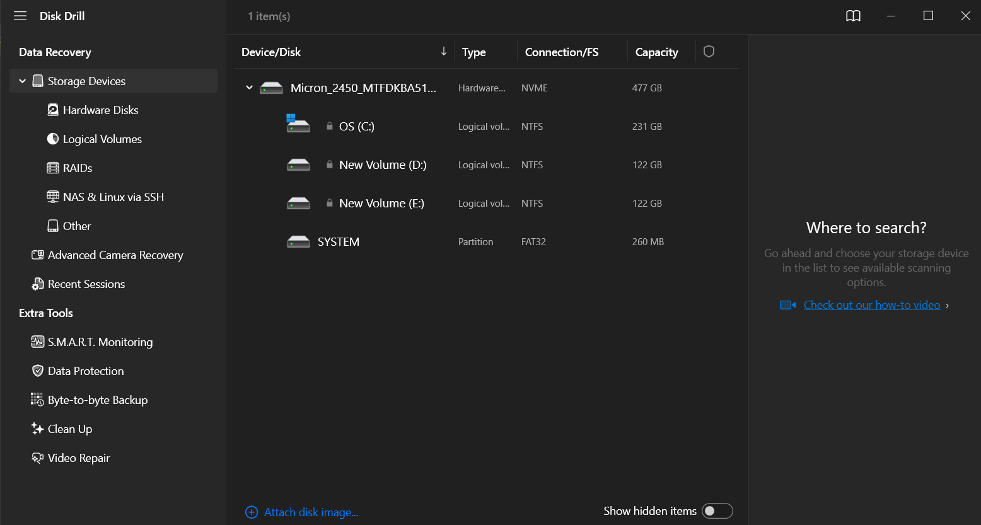Open the help book icon
This screenshot has height=525, width=981.
coord(853,16)
